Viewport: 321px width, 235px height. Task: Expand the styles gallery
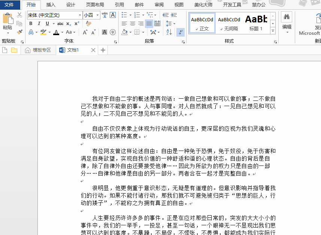[x=273, y=31]
